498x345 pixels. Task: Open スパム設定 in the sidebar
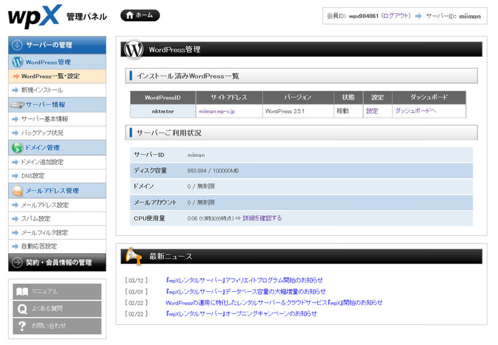pyautogui.click(x=57, y=219)
